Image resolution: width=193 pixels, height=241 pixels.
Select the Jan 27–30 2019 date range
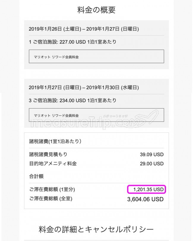click(x=84, y=87)
